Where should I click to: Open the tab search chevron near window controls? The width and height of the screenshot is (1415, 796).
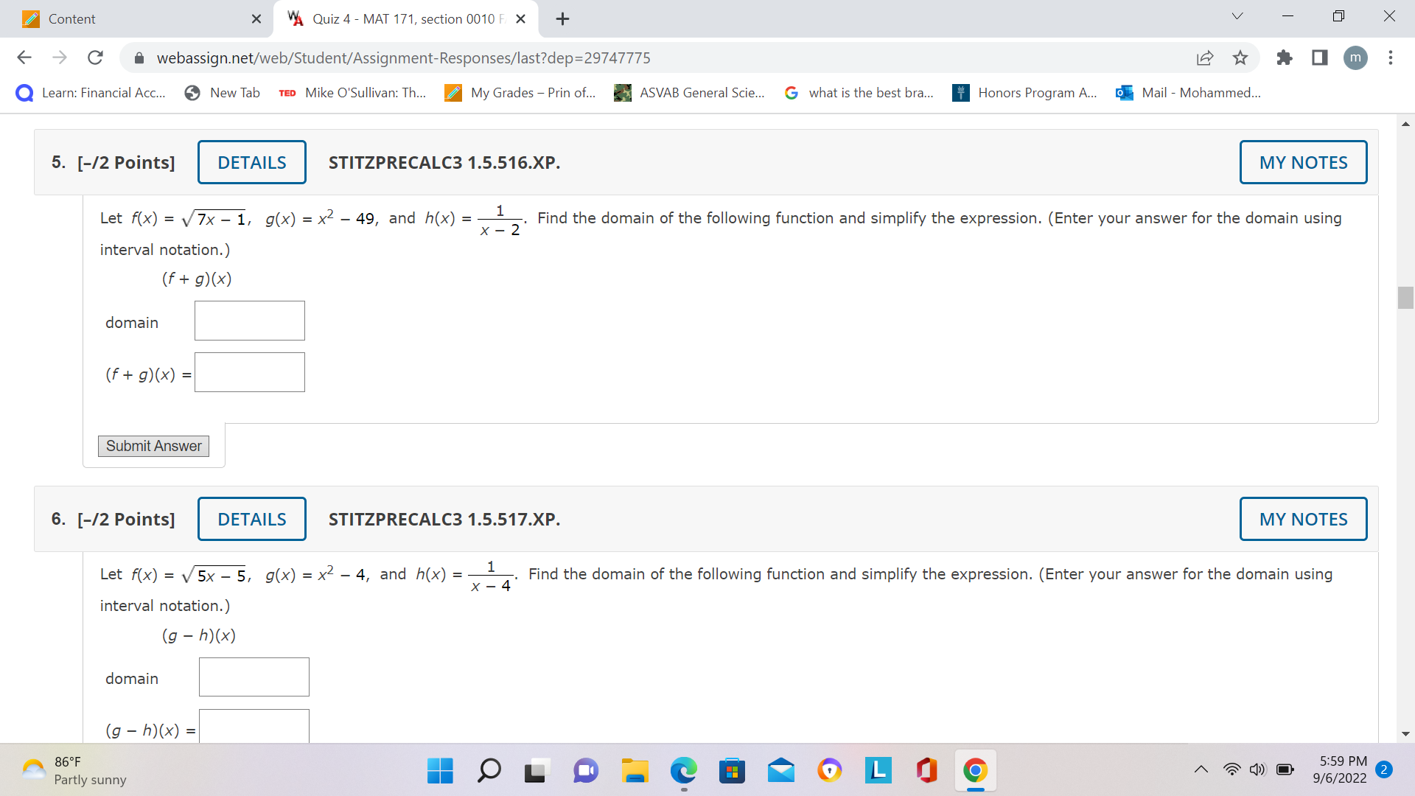click(1237, 16)
